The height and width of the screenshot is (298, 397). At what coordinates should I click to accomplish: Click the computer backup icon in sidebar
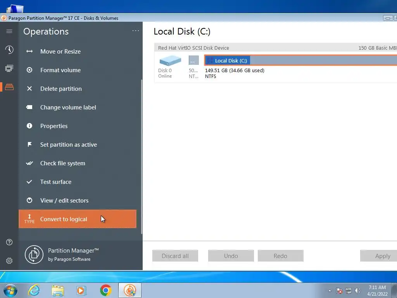(9, 68)
